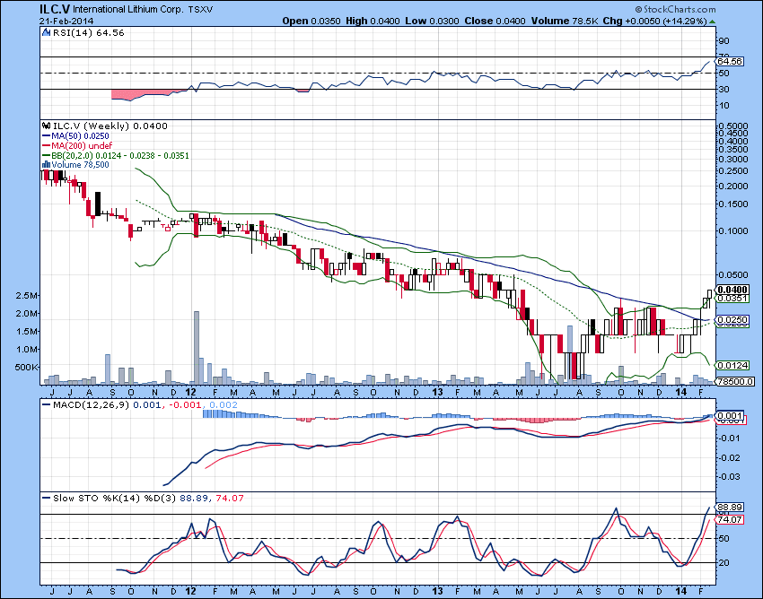Click the green 0.0124 lower band tag
The image size is (763, 599).
tap(732, 365)
